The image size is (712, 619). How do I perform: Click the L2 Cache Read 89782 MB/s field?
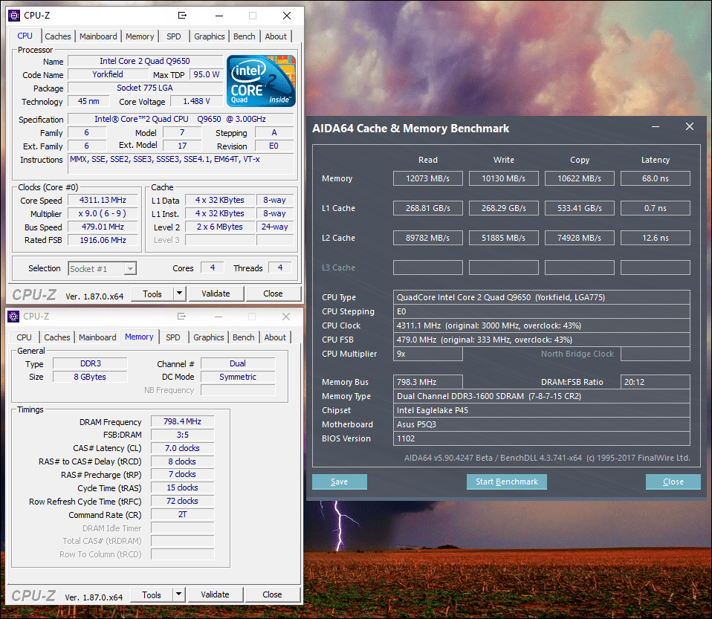tap(428, 238)
